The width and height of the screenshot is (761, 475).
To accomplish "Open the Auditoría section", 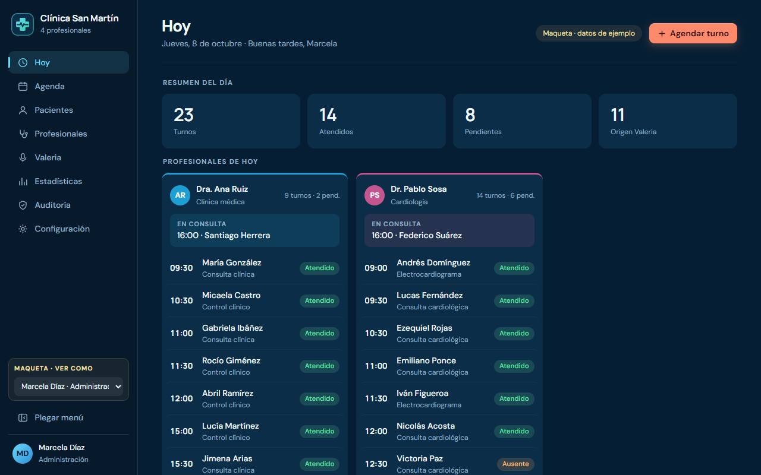I will (x=68, y=205).
